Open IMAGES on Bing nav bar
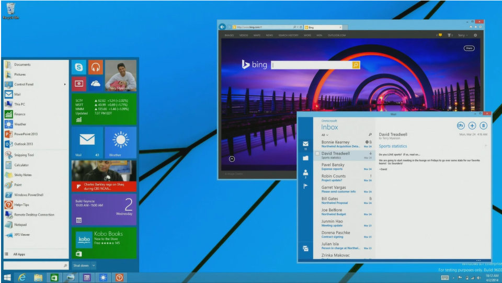Viewport: 502px width, 283px height. click(229, 35)
